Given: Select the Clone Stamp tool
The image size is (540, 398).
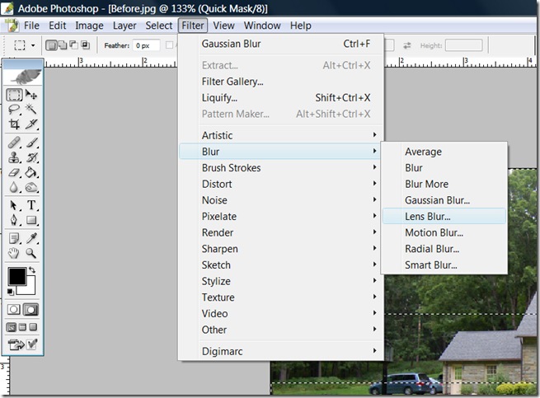Looking at the screenshot, I should click(x=14, y=157).
